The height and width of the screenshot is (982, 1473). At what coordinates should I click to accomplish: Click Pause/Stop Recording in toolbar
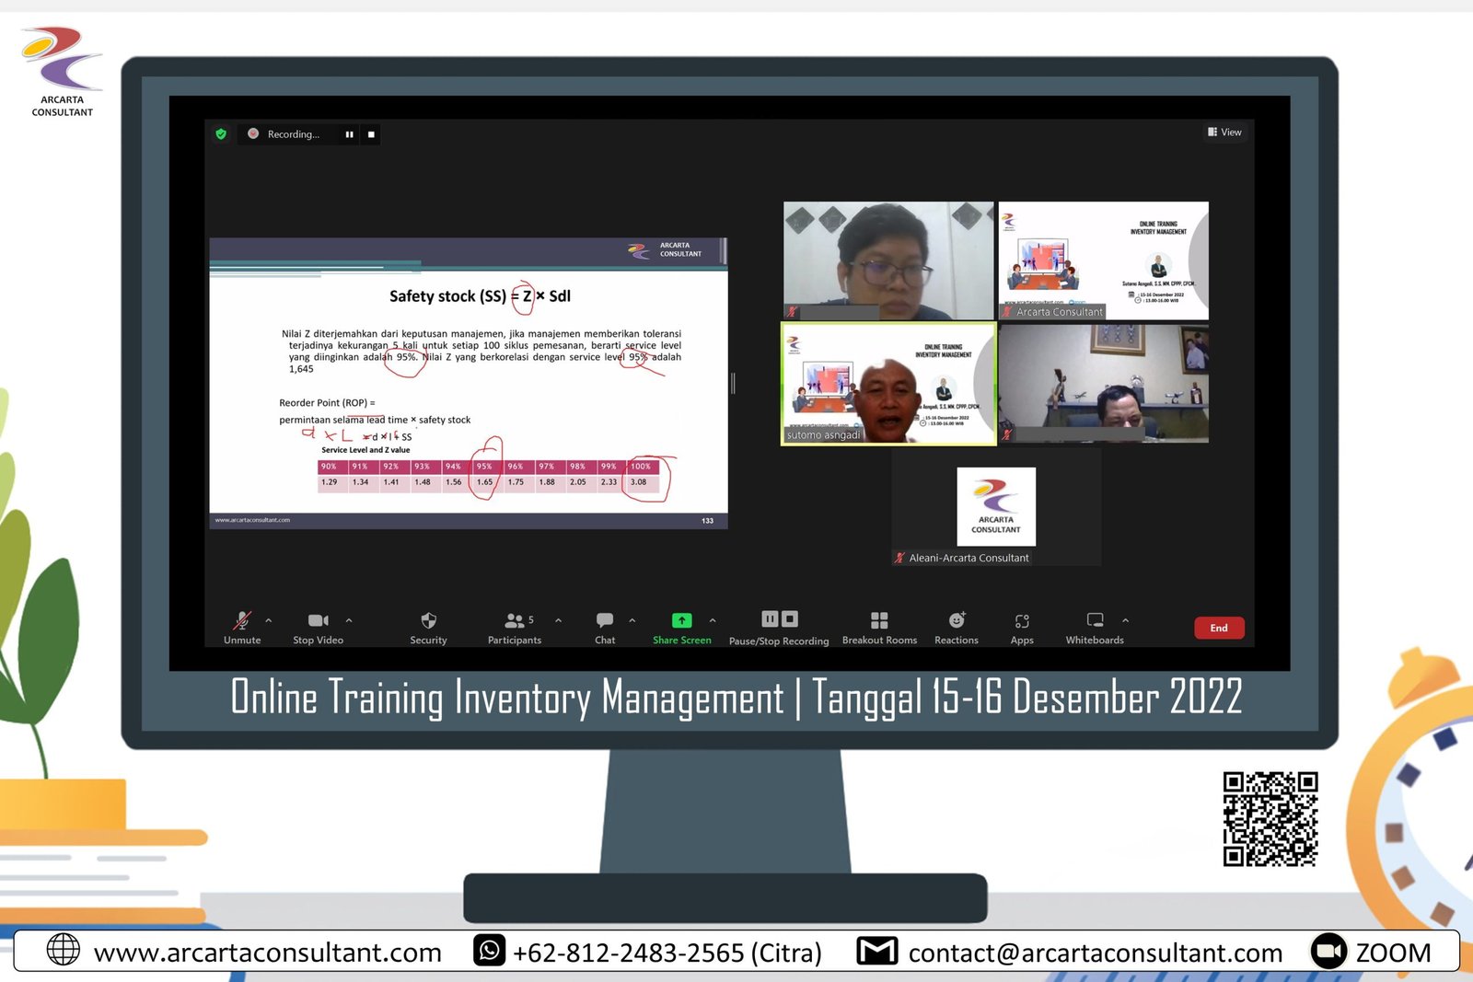(x=779, y=621)
